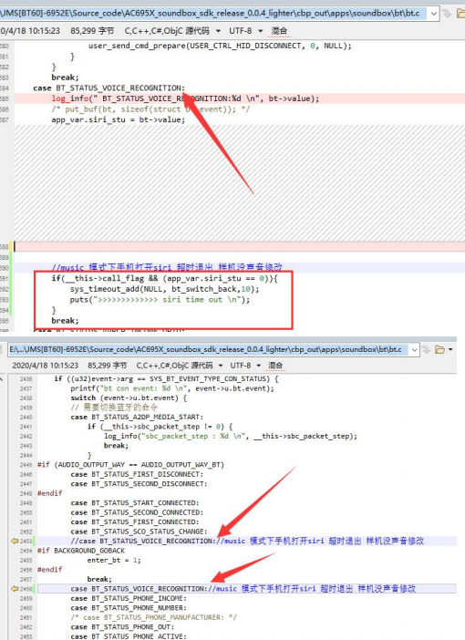Viewport: 465px width, 640px height.
Task: Expand the upper pane file path dropdown
Action: (x=434, y=14)
